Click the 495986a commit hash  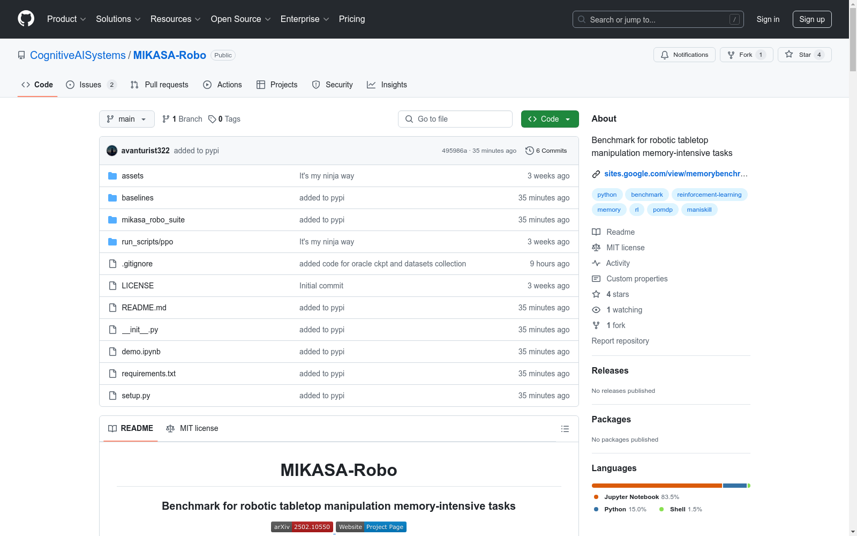(x=454, y=151)
